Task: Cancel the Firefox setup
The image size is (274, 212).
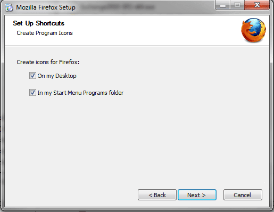Action: point(243,195)
